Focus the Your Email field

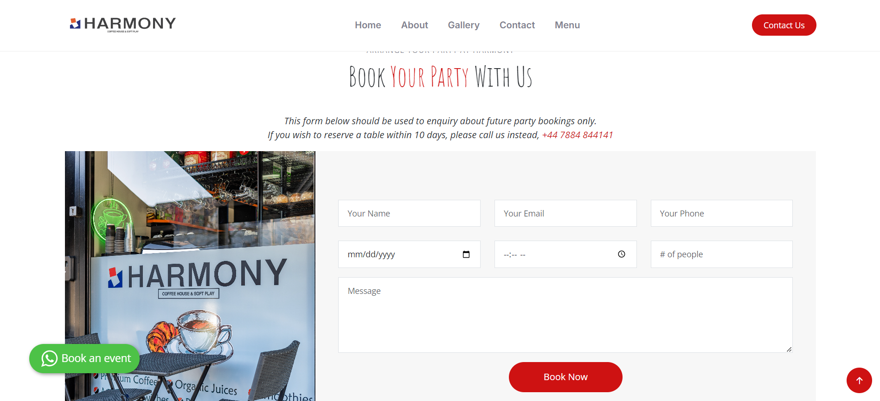[565, 213]
